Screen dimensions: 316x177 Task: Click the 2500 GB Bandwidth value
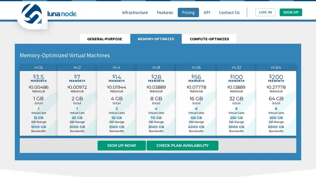click(117, 127)
